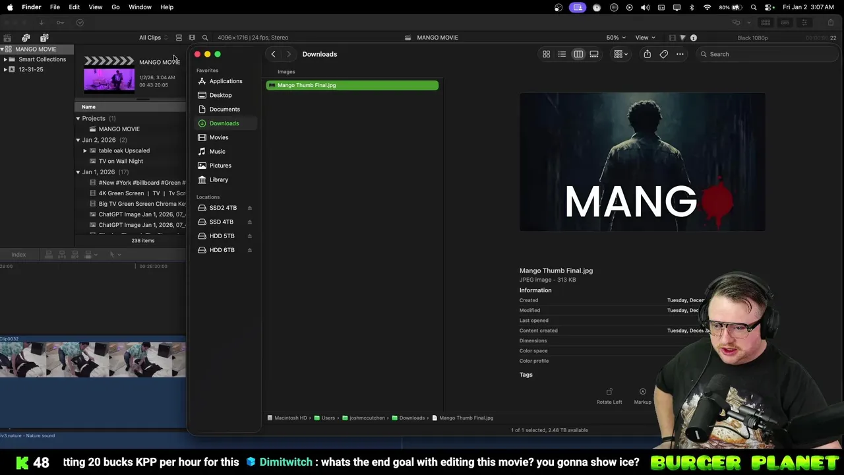Screen dimensions: 844x475
Task: Click the Index button in timeline
Action: 18,255
